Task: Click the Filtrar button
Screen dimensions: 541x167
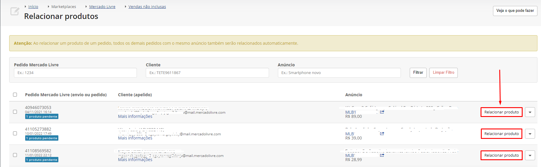Action: [x=418, y=73]
